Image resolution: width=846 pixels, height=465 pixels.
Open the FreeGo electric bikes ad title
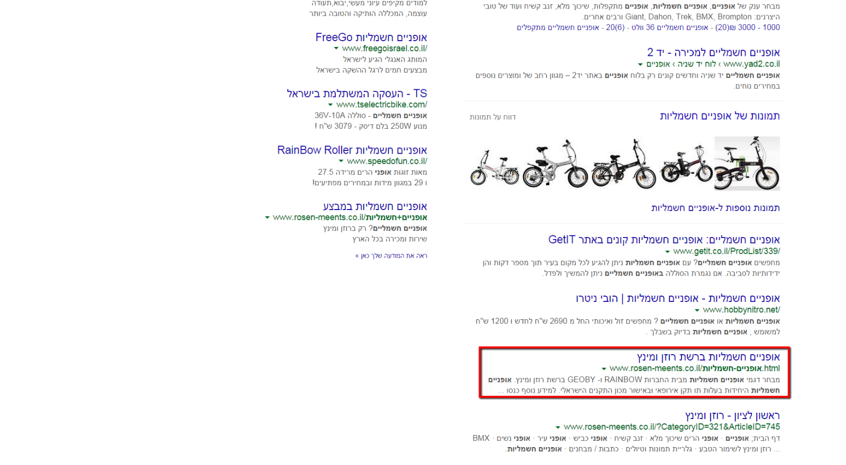pos(371,37)
